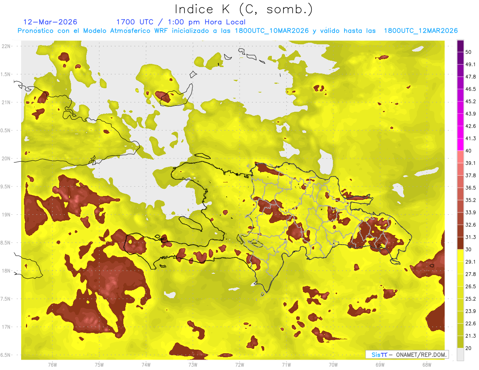Click the dark brown swatch just above 30
This screenshot has height=370, width=479.
(x=460, y=243)
